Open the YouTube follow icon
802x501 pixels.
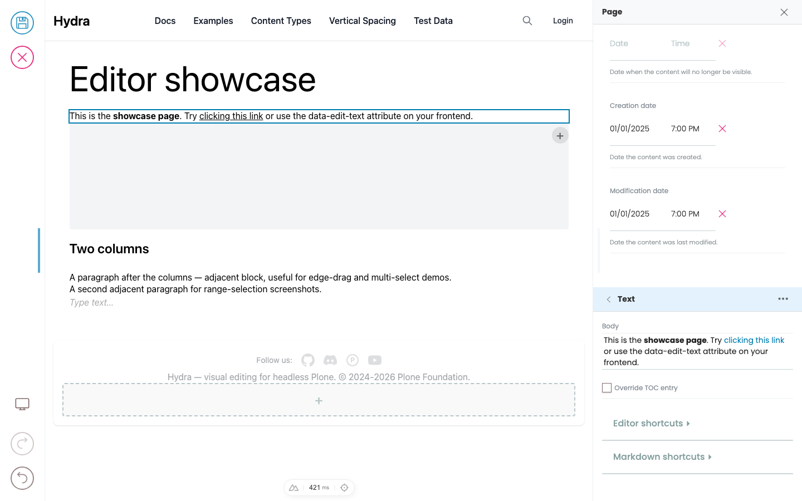coord(375,360)
